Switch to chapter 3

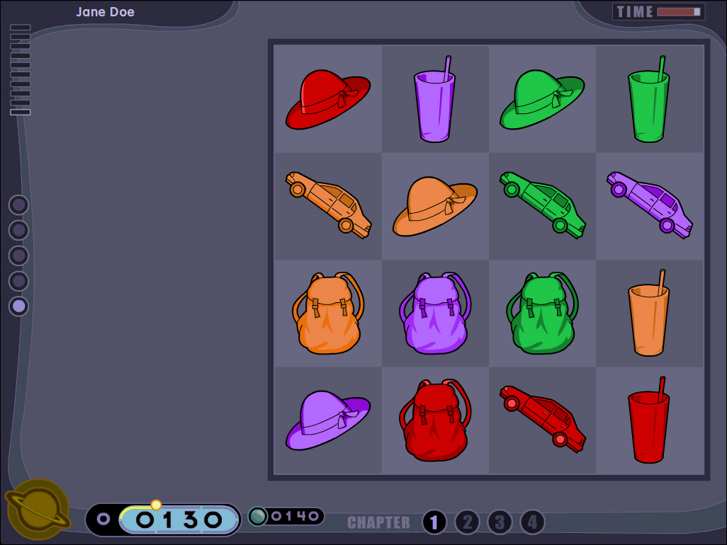pyautogui.click(x=500, y=522)
